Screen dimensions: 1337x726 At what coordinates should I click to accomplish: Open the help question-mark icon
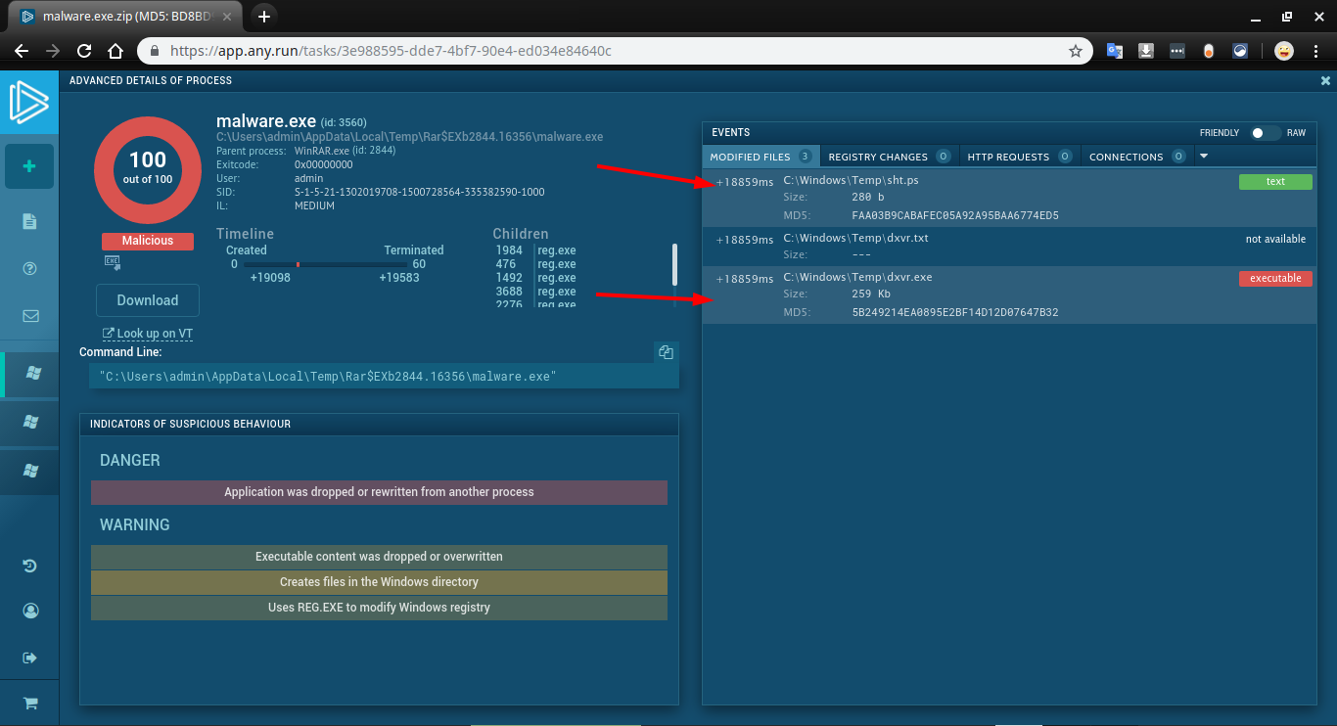(x=29, y=269)
